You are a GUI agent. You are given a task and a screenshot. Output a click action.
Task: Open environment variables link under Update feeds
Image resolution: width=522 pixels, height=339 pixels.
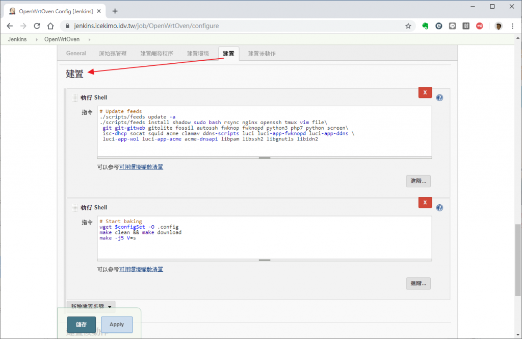[x=141, y=167]
